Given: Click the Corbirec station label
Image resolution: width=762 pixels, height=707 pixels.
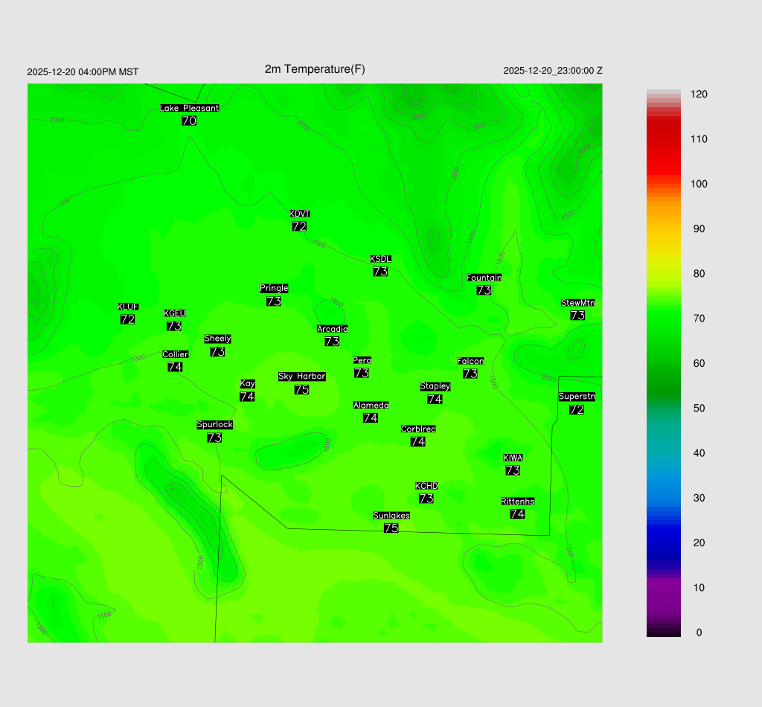Looking at the screenshot, I should click(418, 429).
